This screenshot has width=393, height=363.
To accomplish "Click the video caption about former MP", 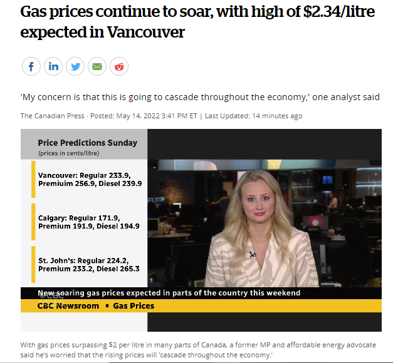I will pyautogui.click(x=198, y=350).
